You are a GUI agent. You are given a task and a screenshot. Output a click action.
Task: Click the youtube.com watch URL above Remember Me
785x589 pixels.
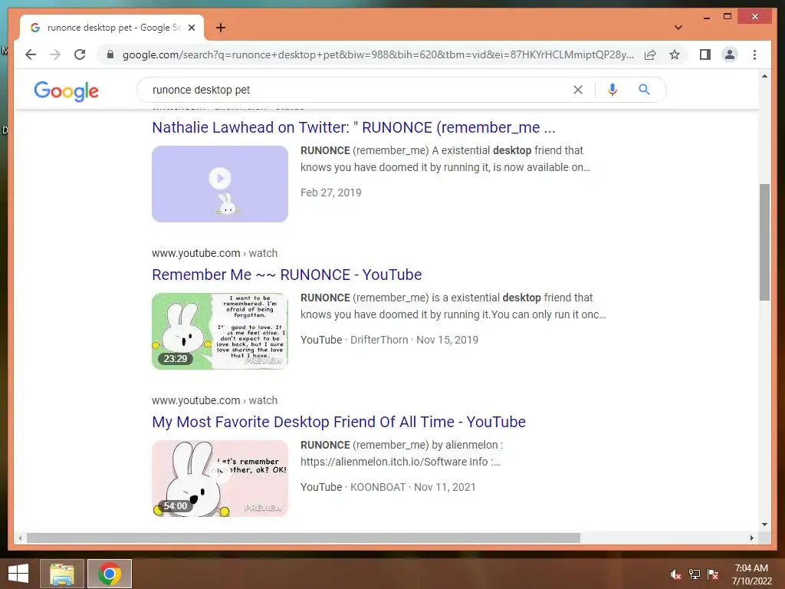[x=215, y=253]
